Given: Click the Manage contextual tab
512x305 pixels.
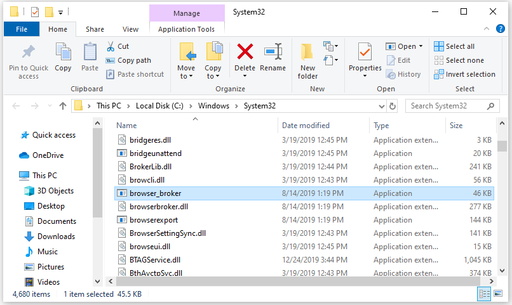Looking at the screenshot, I should coord(187,13).
